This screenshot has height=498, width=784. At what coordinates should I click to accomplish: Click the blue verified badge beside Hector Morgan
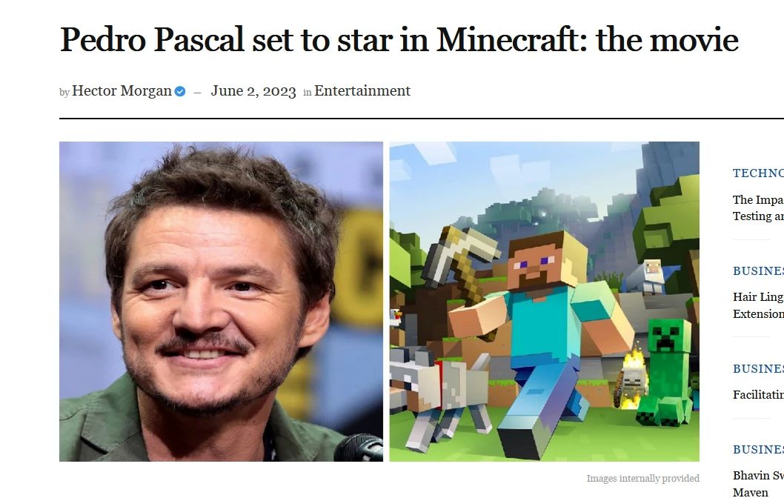[180, 91]
